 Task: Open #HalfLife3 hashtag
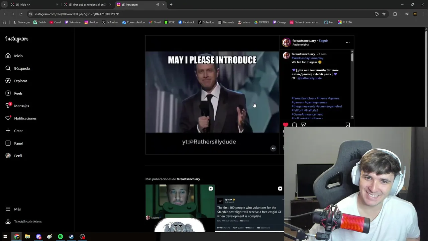311,110
